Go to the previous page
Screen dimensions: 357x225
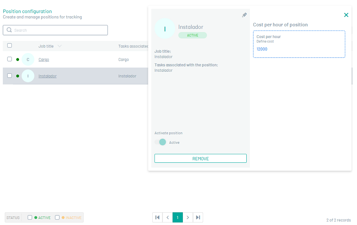tap(167, 217)
